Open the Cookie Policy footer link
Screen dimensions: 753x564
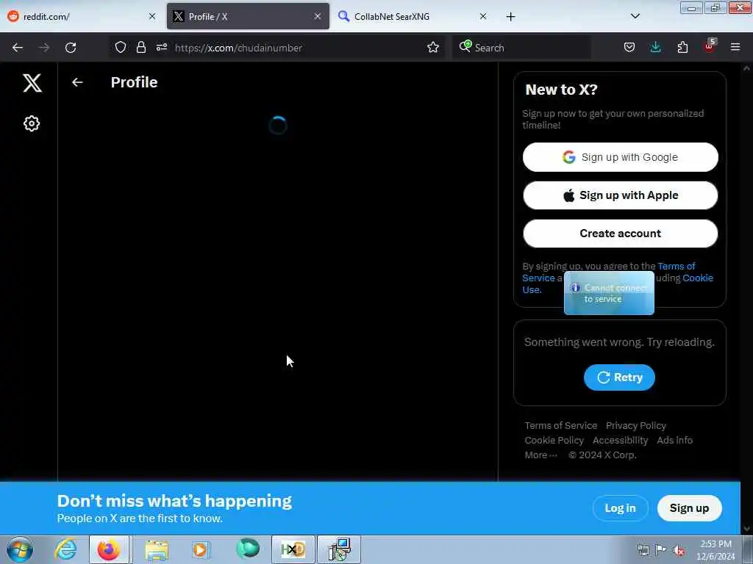tap(554, 441)
